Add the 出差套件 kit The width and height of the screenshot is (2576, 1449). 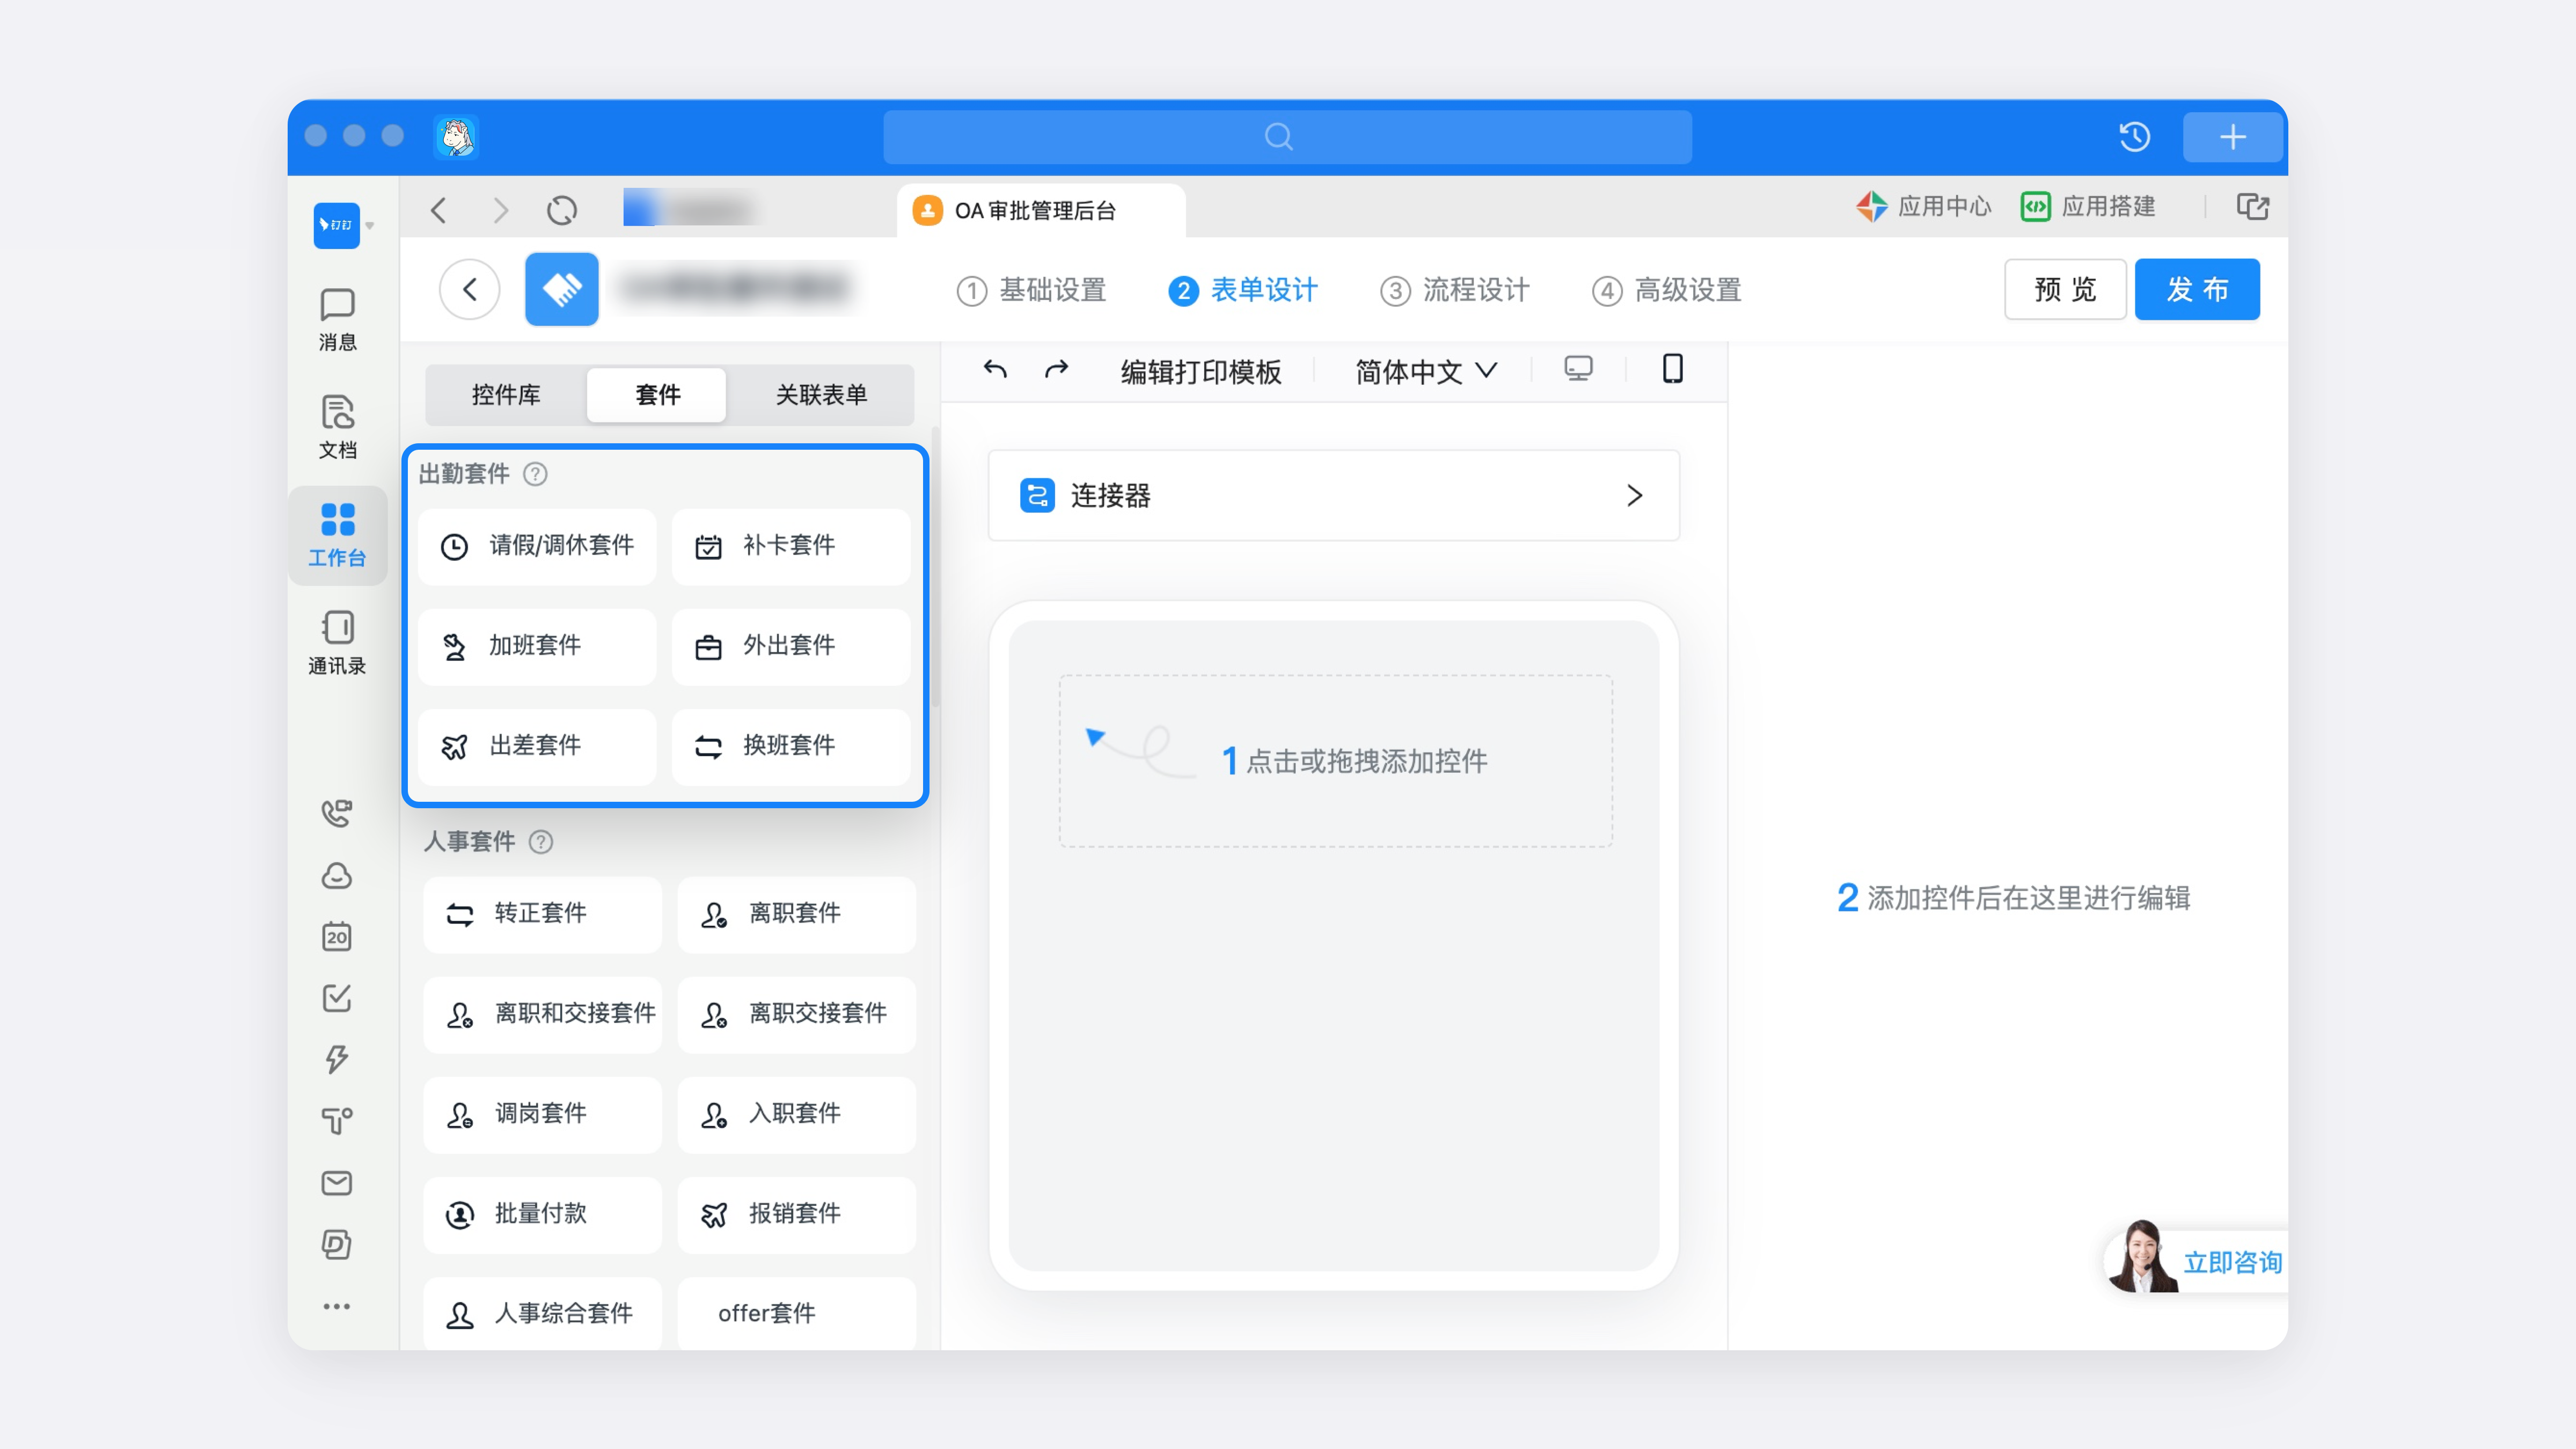click(538, 746)
